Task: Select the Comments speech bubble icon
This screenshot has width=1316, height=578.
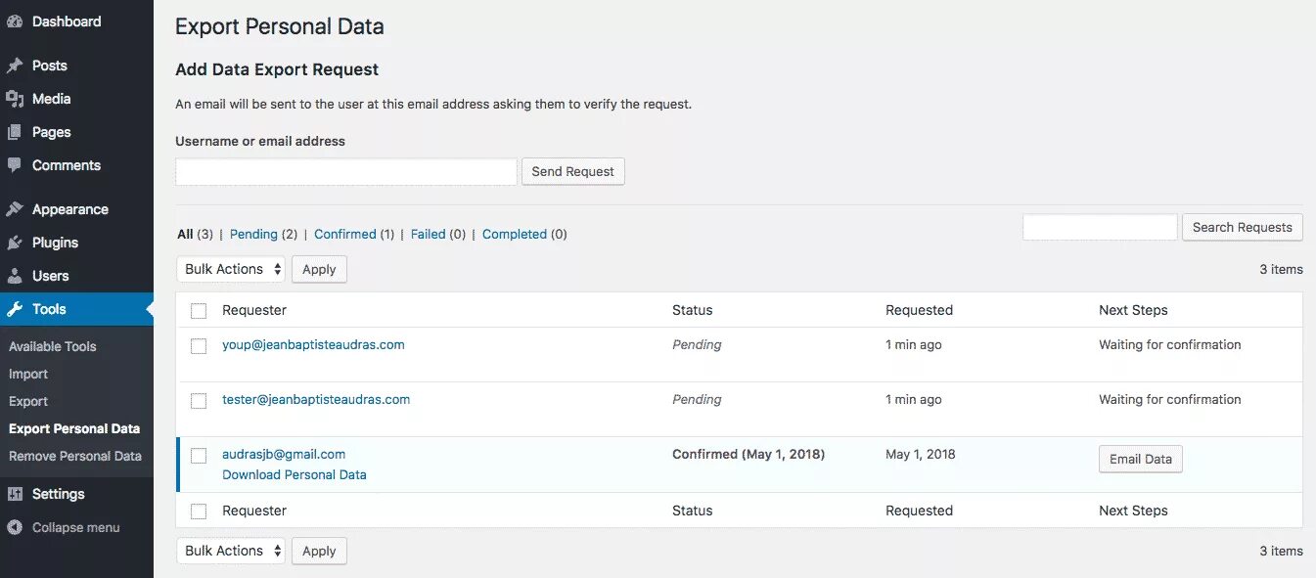Action: (x=15, y=165)
